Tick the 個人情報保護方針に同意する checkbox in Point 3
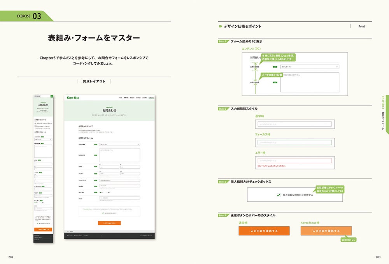 279,195
